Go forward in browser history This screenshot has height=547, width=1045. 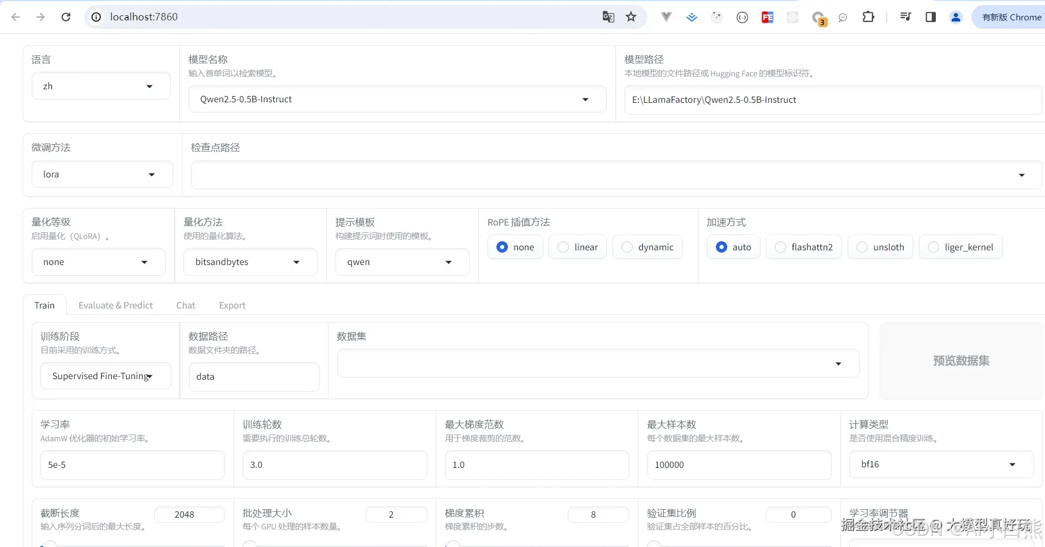pos(40,17)
